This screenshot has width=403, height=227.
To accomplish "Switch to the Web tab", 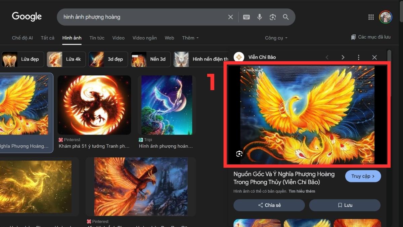I will point(169,38).
